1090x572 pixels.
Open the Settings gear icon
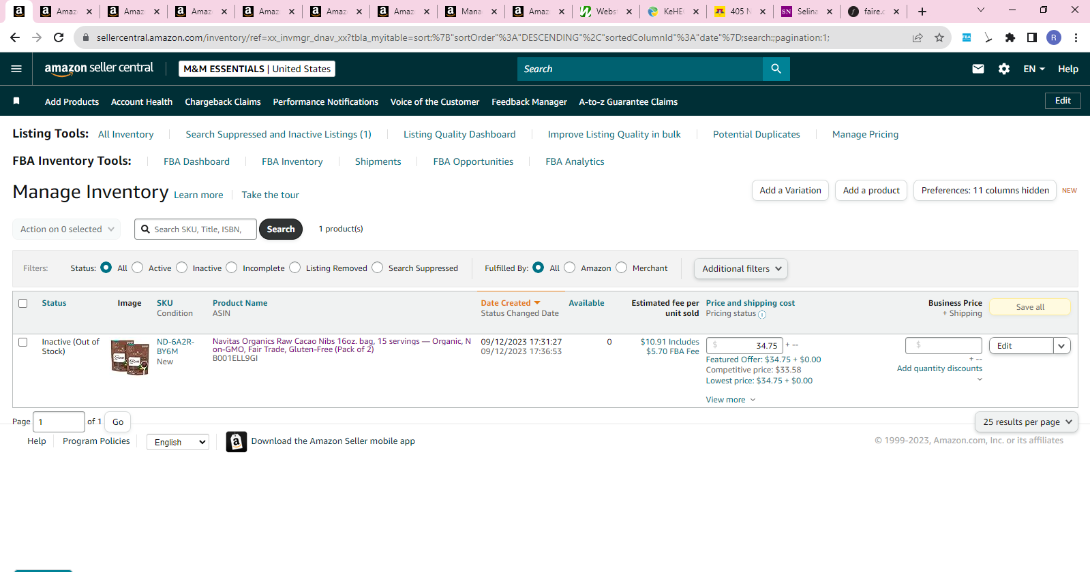(1003, 69)
